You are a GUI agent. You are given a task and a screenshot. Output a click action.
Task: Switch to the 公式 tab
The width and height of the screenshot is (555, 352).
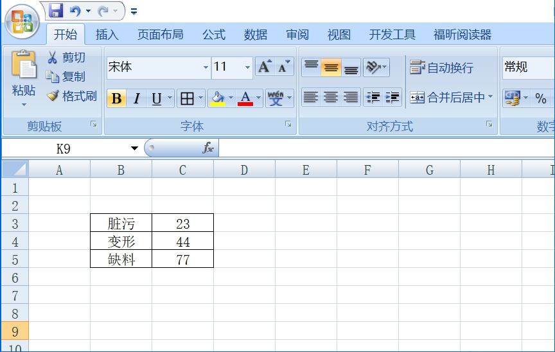214,35
